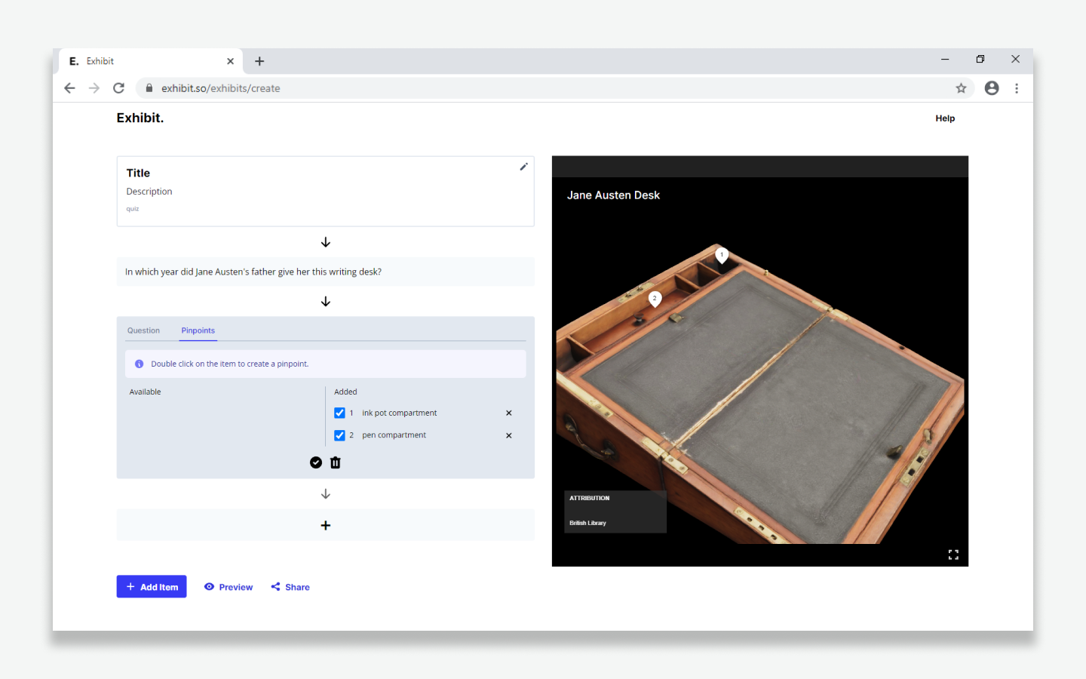Image resolution: width=1086 pixels, height=679 pixels.
Task: Remove the ink pot compartment pinpoint
Action: click(x=509, y=413)
